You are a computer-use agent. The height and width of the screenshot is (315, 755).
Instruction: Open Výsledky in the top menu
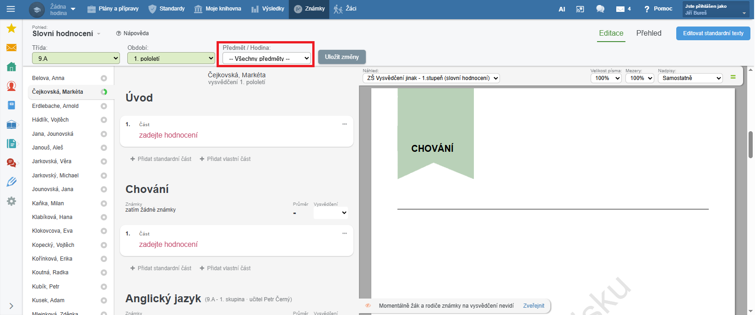tap(268, 9)
